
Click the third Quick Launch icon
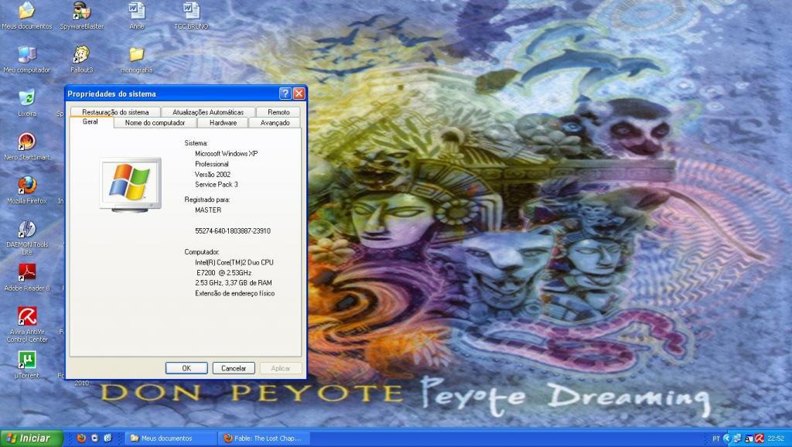[108, 438]
